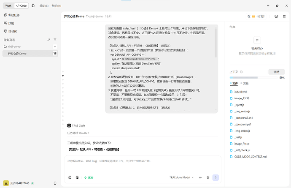Open _png_resize.js context file

242,112
